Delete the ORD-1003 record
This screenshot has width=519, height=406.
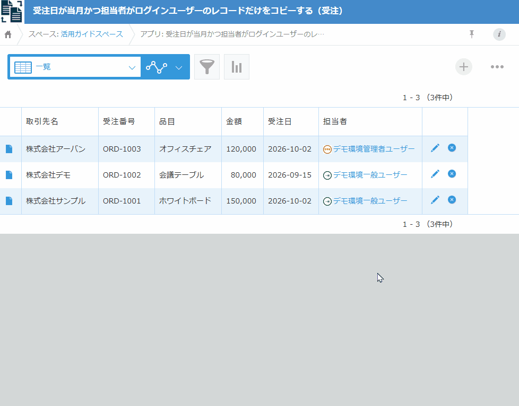[x=452, y=148]
